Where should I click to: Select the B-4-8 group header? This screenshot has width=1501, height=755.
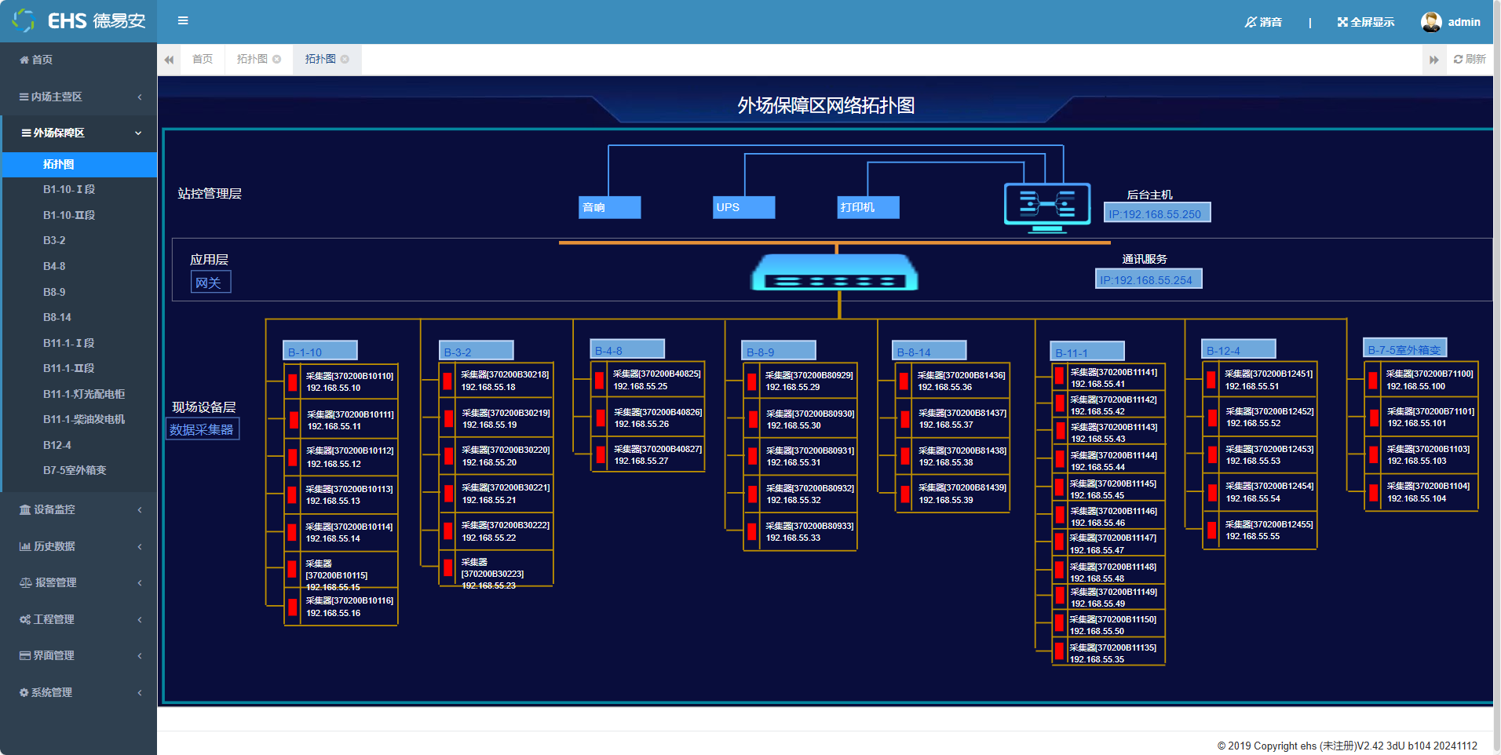pyautogui.click(x=627, y=350)
